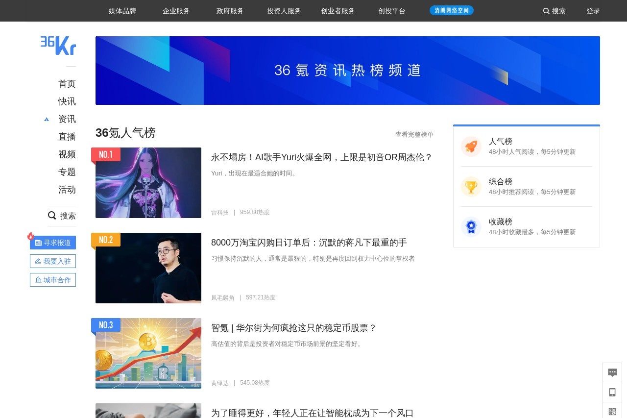Click author 黄绎达
The height and width of the screenshot is (418, 627).
220,383
